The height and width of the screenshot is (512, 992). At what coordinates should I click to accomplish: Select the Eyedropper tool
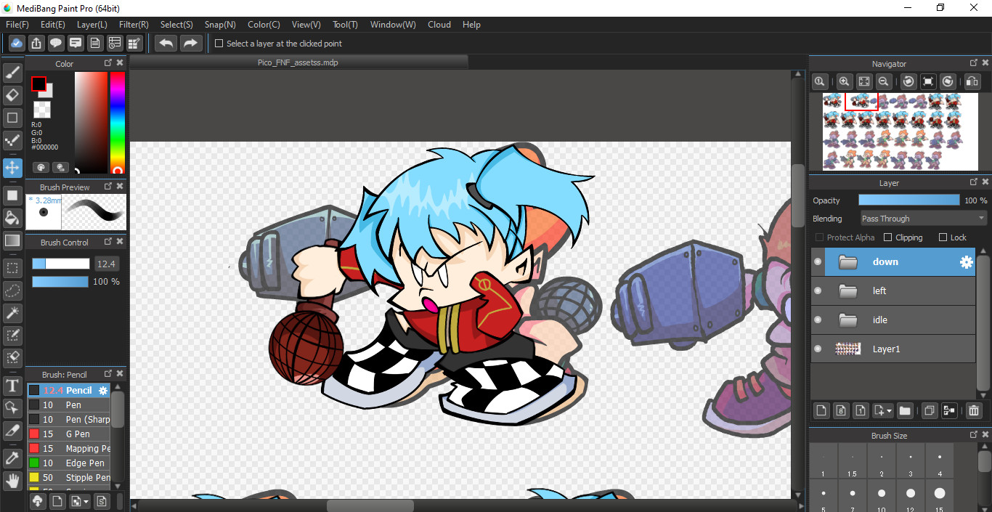pos(12,458)
